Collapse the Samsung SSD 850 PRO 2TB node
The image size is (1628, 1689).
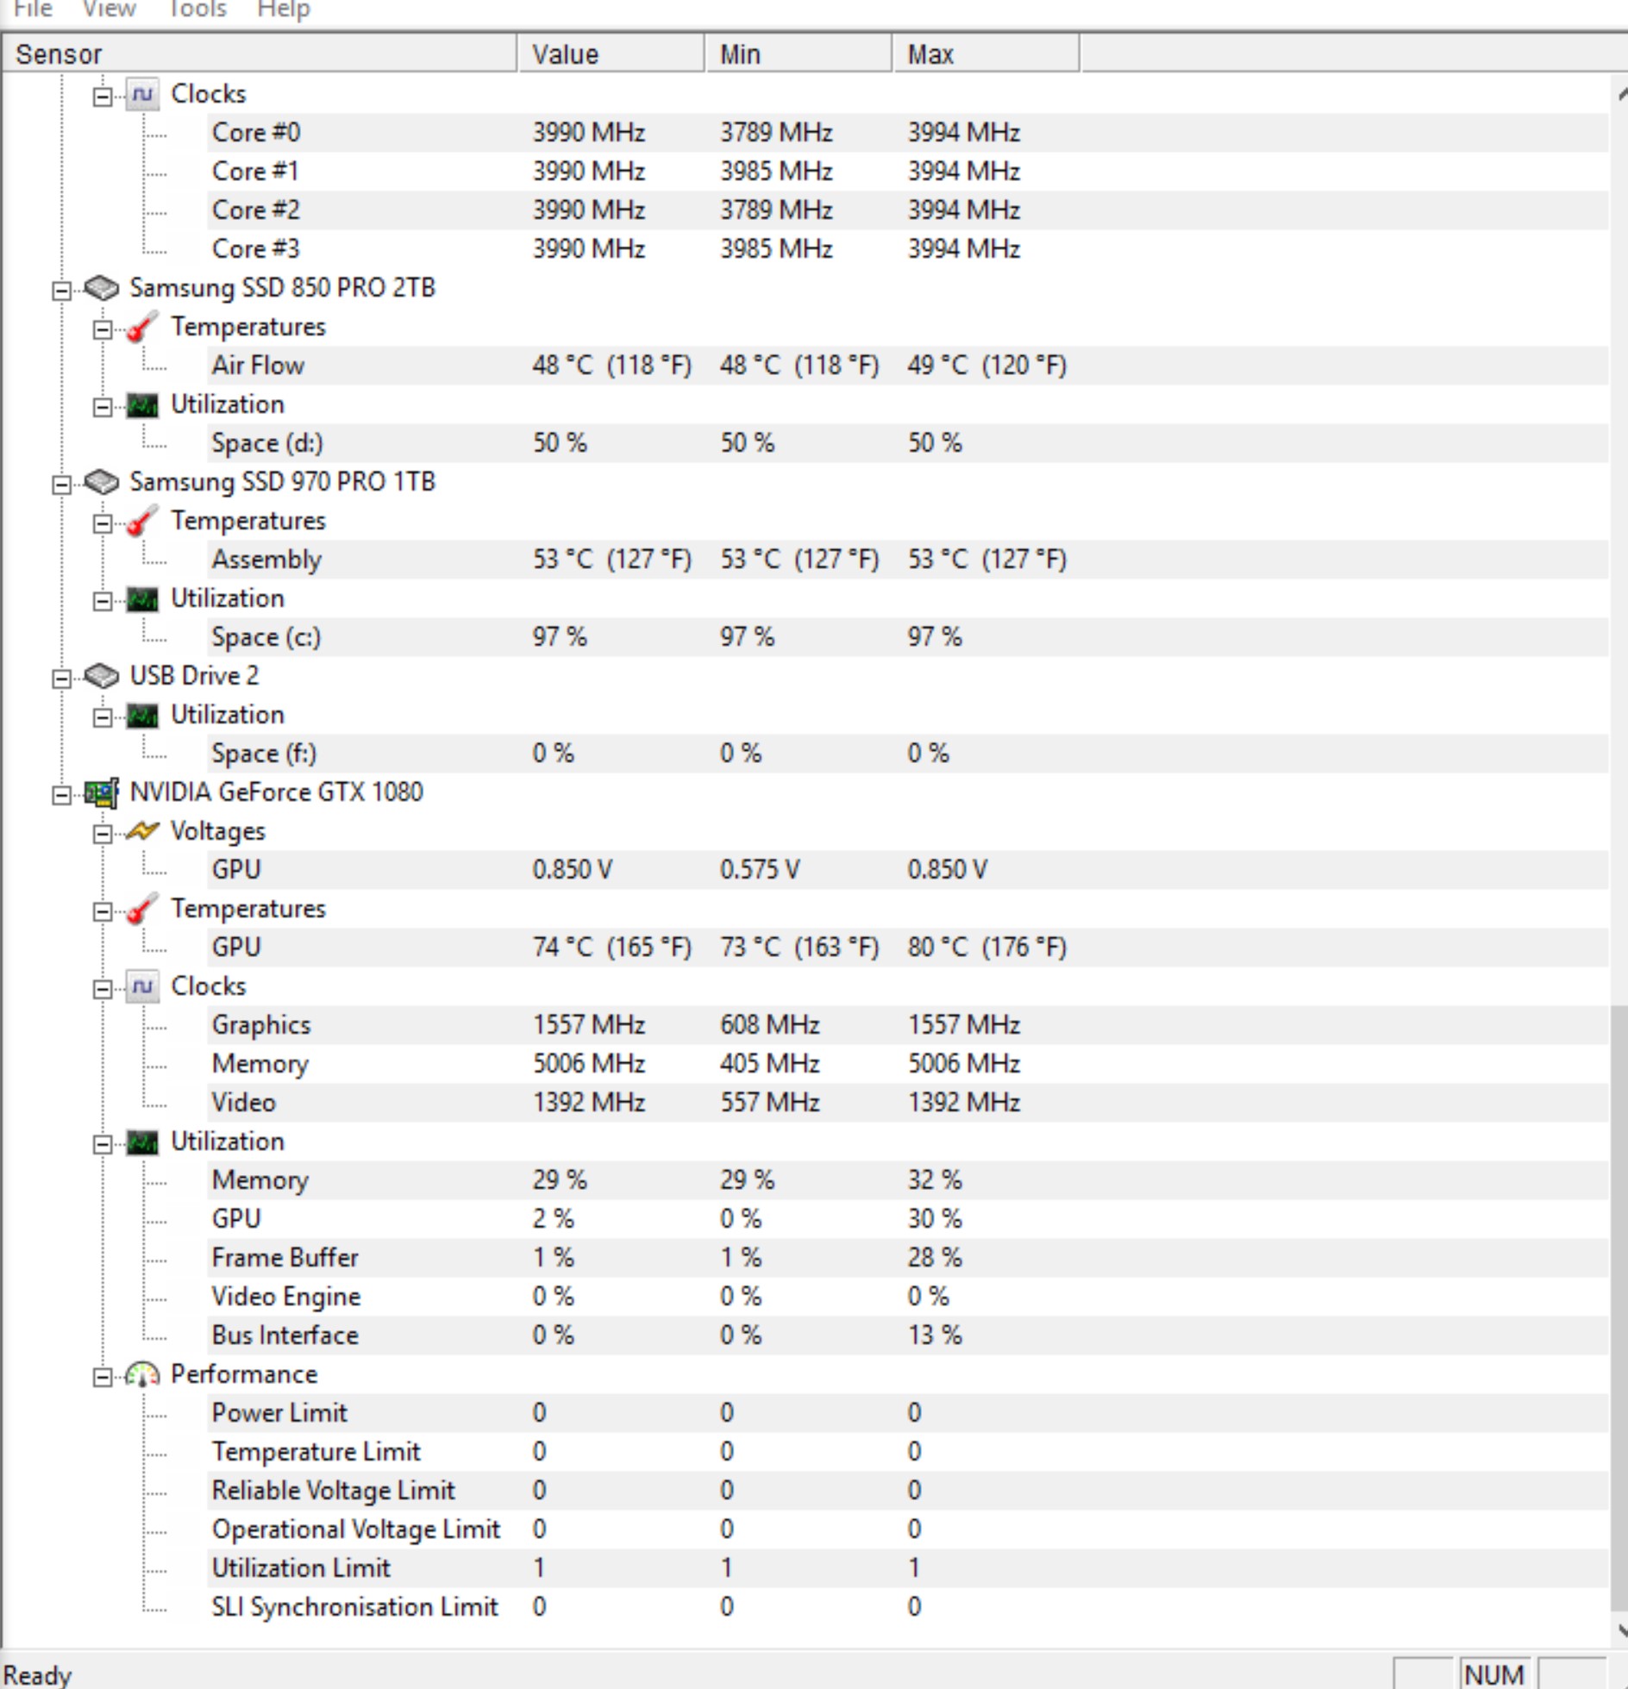pyautogui.click(x=61, y=291)
